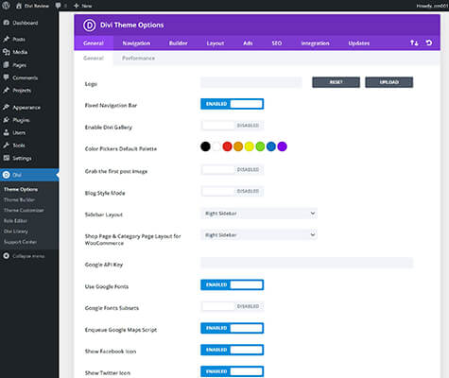Open the WooCommerce Shop Page Layout dropdown

pos(259,235)
